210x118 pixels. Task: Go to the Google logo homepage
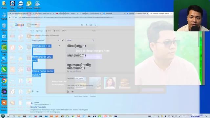pyautogui.click(x=19, y=25)
